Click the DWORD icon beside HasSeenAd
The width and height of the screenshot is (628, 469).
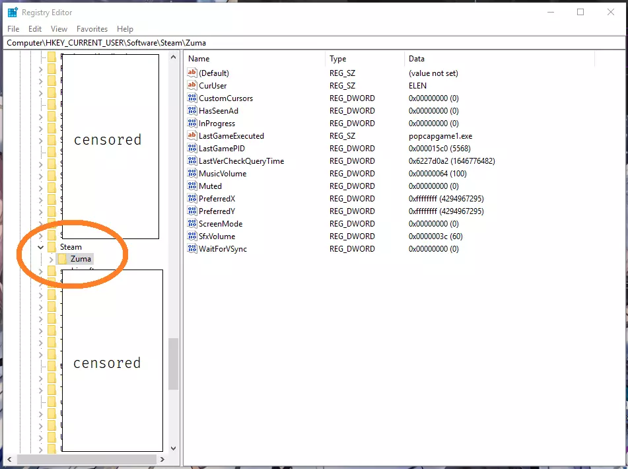tap(192, 110)
